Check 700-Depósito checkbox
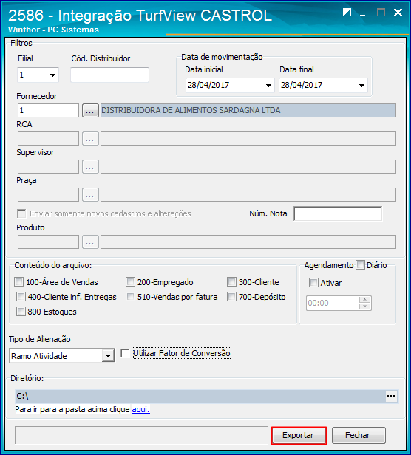411x455 pixels. [231, 297]
